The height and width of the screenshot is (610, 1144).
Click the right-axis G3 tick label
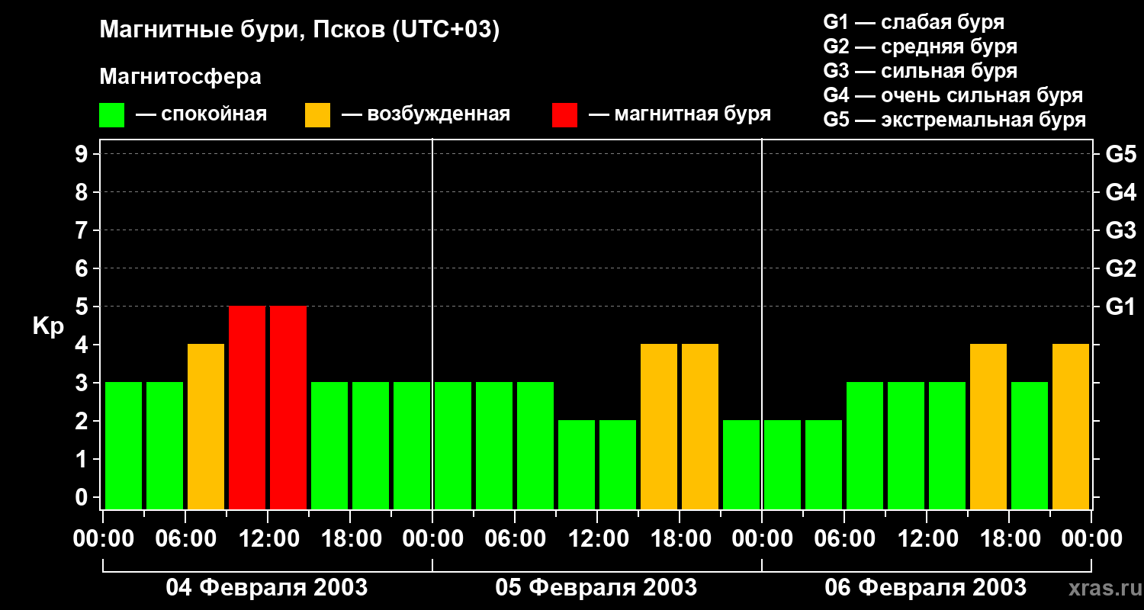pyautogui.click(x=1121, y=230)
